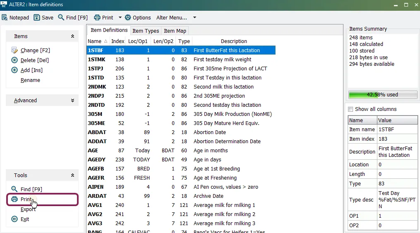Select the AIPEN item row

click(x=181, y=187)
